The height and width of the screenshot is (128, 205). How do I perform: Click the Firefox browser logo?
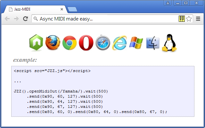[53, 43]
